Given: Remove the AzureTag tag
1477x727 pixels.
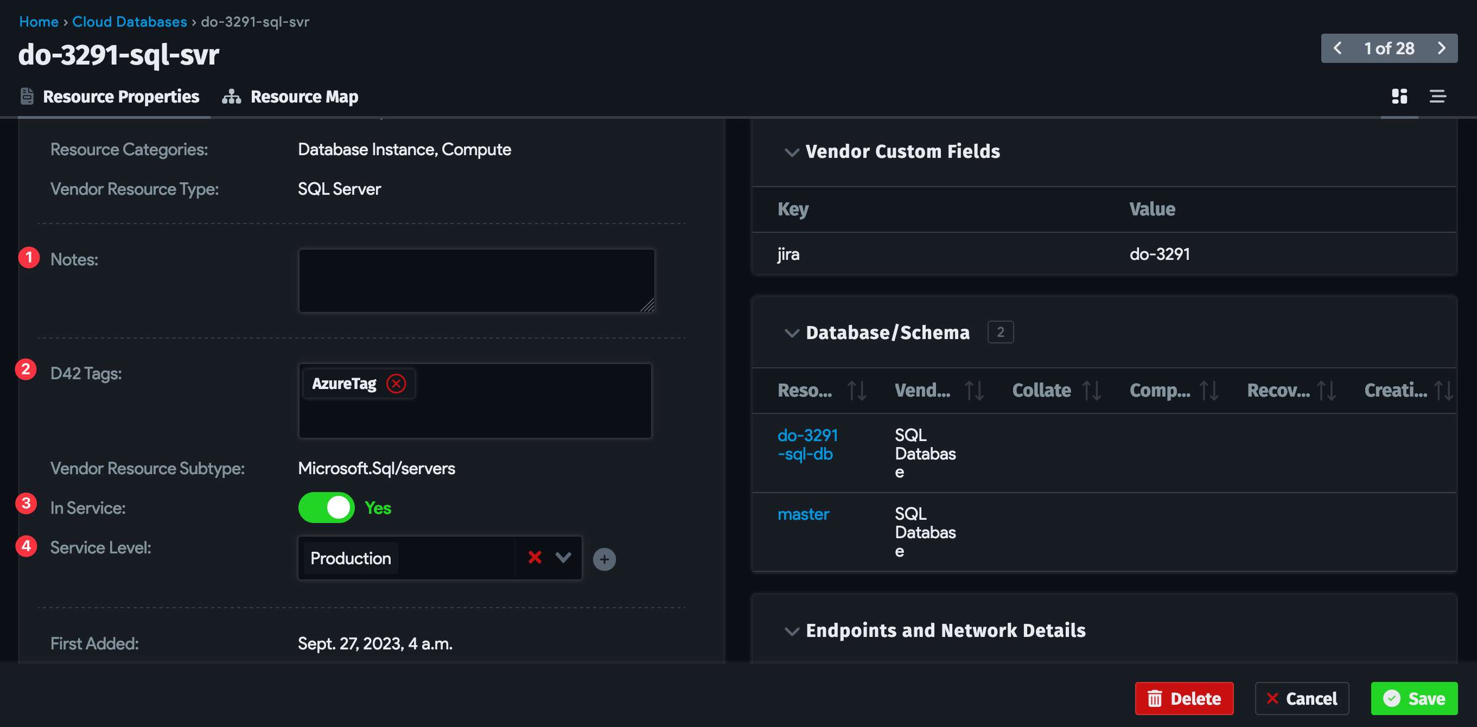Looking at the screenshot, I should [396, 384].
